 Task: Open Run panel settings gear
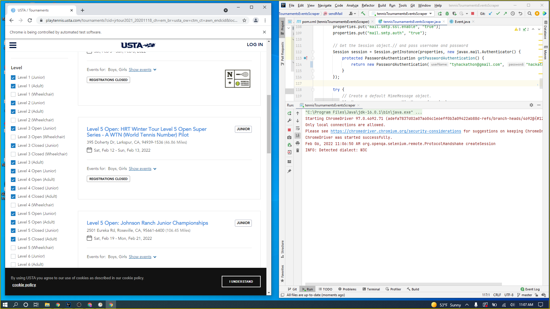pos(531,105)
